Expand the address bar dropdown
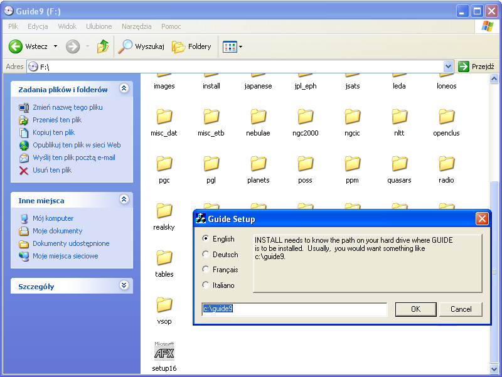This screenshot has height=377, width=502. point(448,66)
